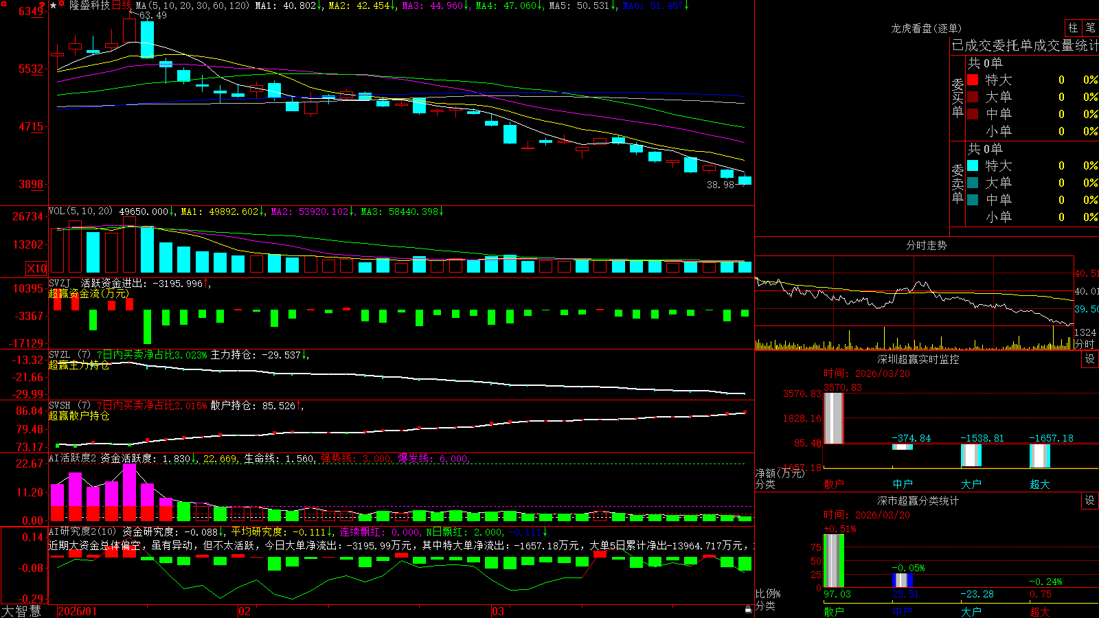The width and height of the screenshot is (1099, 618).
Task: Click the 散户 category under real-time monitor
Action: click(834, 484)
